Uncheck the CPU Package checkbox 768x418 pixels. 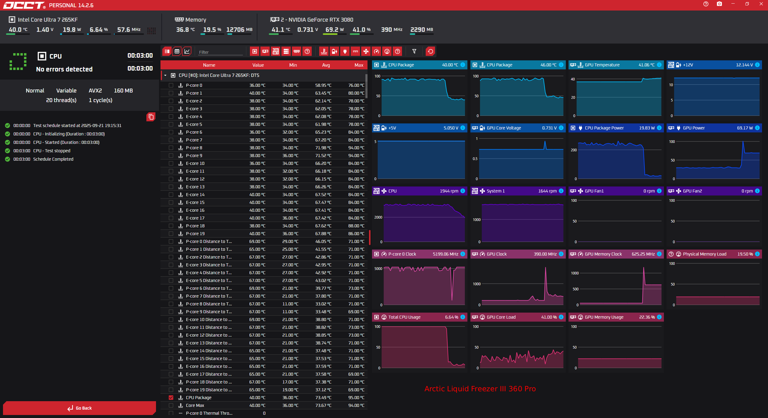point(171,398)
